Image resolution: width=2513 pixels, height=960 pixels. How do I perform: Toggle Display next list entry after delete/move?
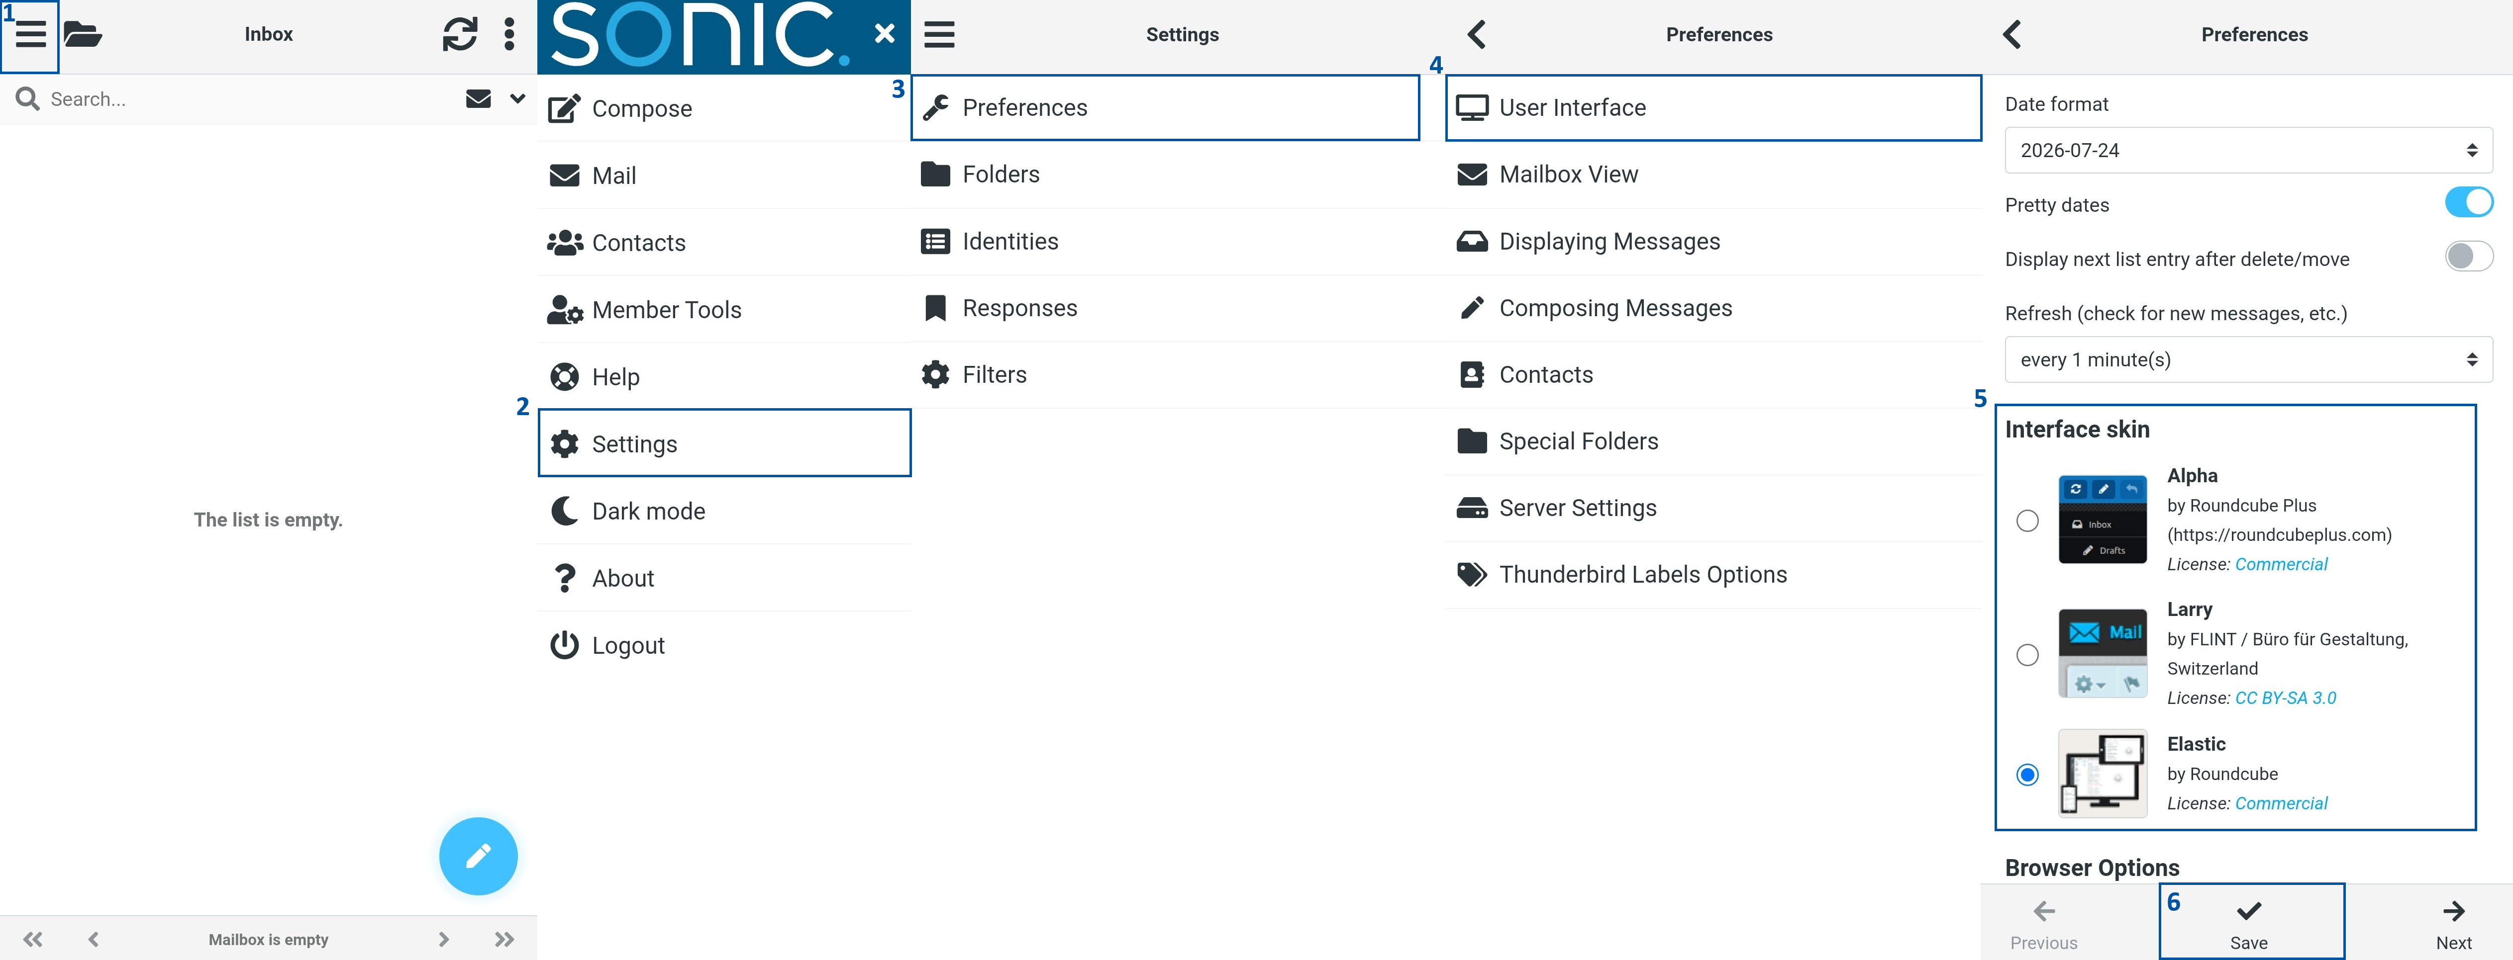click(x=2468, y=257)
